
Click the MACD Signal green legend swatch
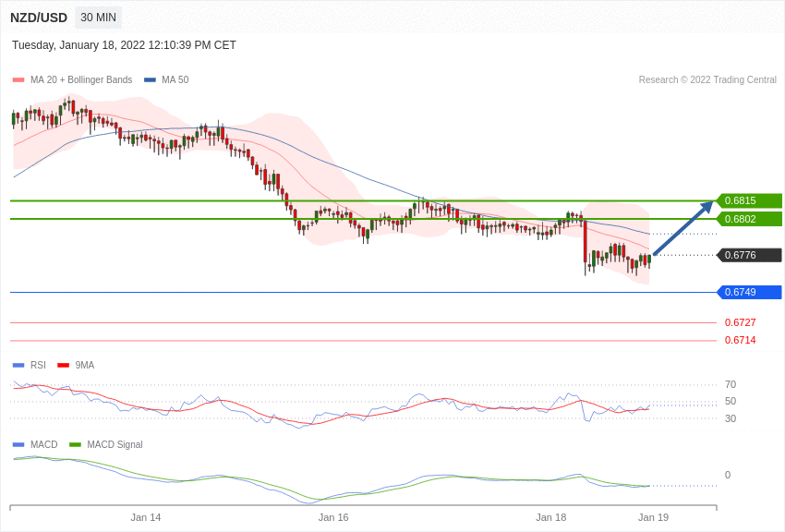[x=75, y=444]
